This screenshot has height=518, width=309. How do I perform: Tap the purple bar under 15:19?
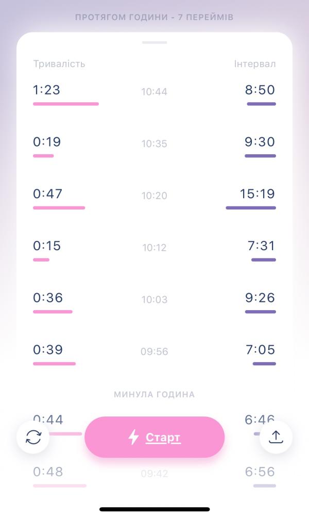coord(251,208)
